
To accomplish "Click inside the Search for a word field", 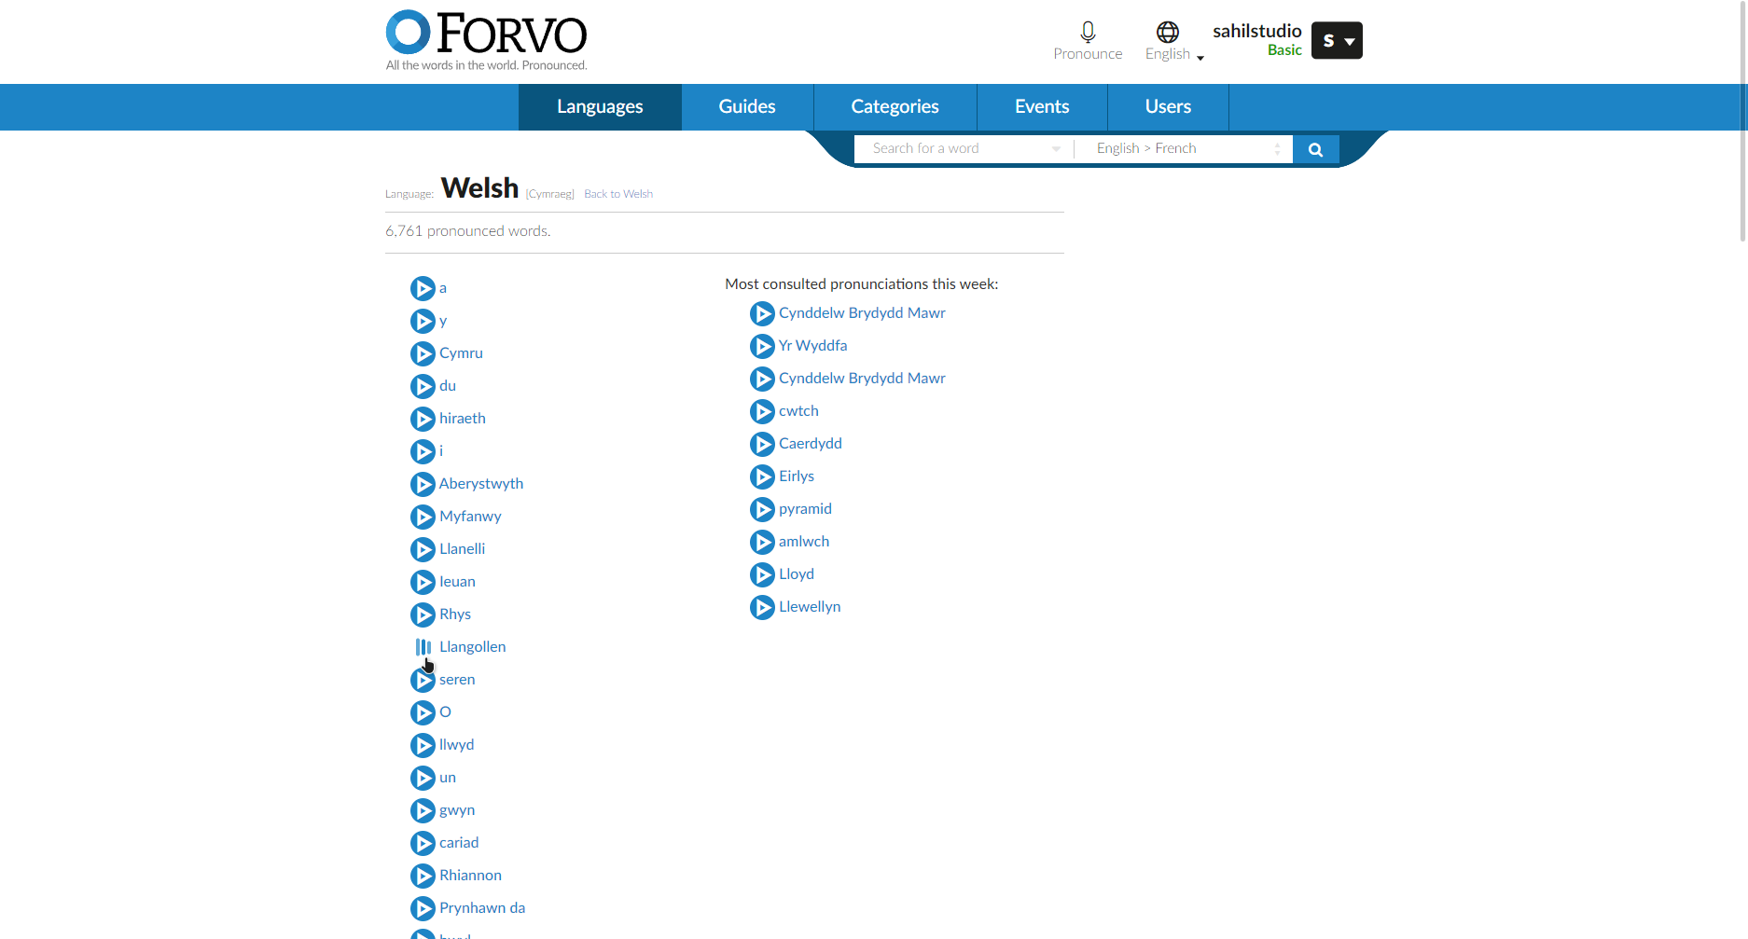I will pyautogui.click(x=951, y=148).
